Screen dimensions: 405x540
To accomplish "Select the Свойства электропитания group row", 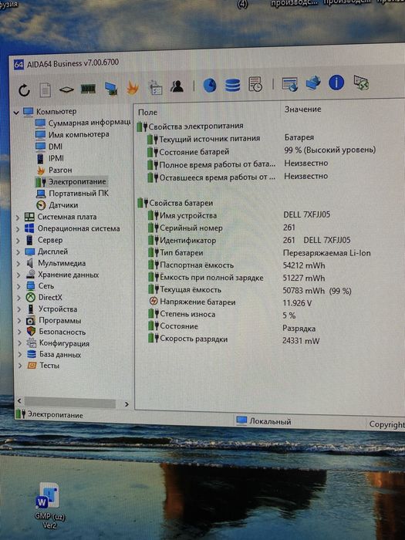I will (x=190, y=127).
